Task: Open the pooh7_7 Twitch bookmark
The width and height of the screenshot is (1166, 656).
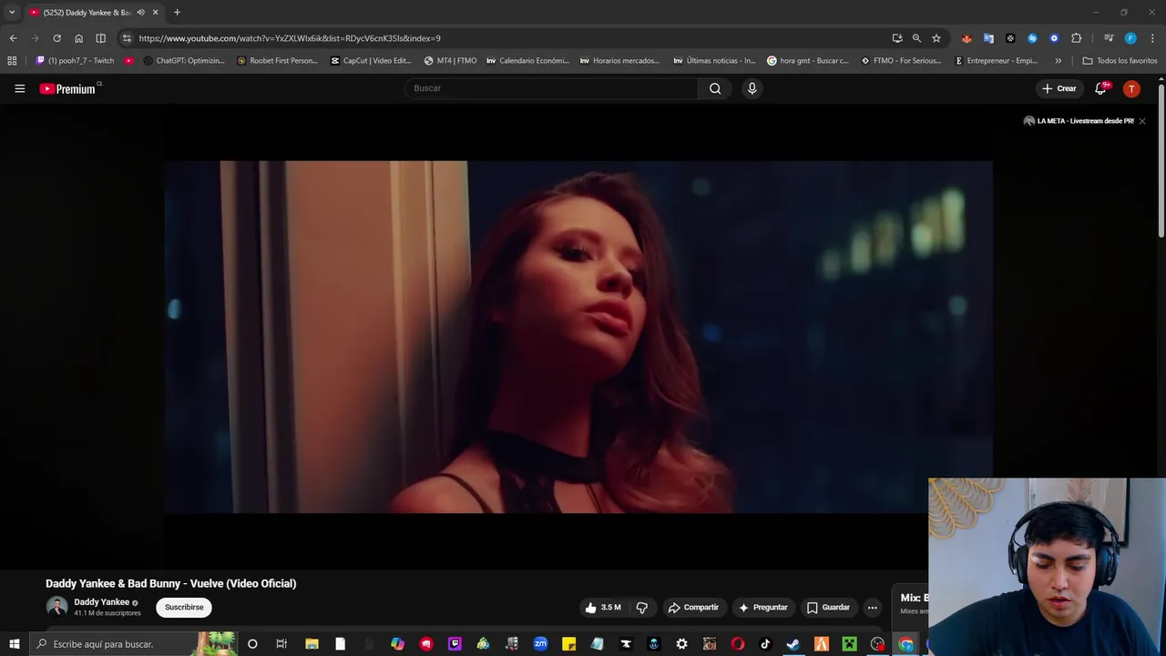Action: [75, 61]
